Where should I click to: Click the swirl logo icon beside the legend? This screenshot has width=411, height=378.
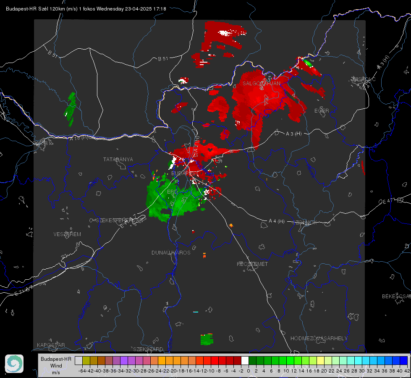pos(14,364)
